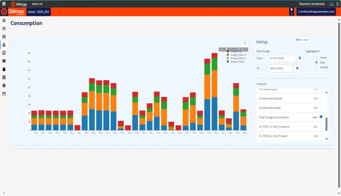Open the square target sidebar icon
Screen dimensions: 341x196
pyautogui.click(x=4, y=77)
